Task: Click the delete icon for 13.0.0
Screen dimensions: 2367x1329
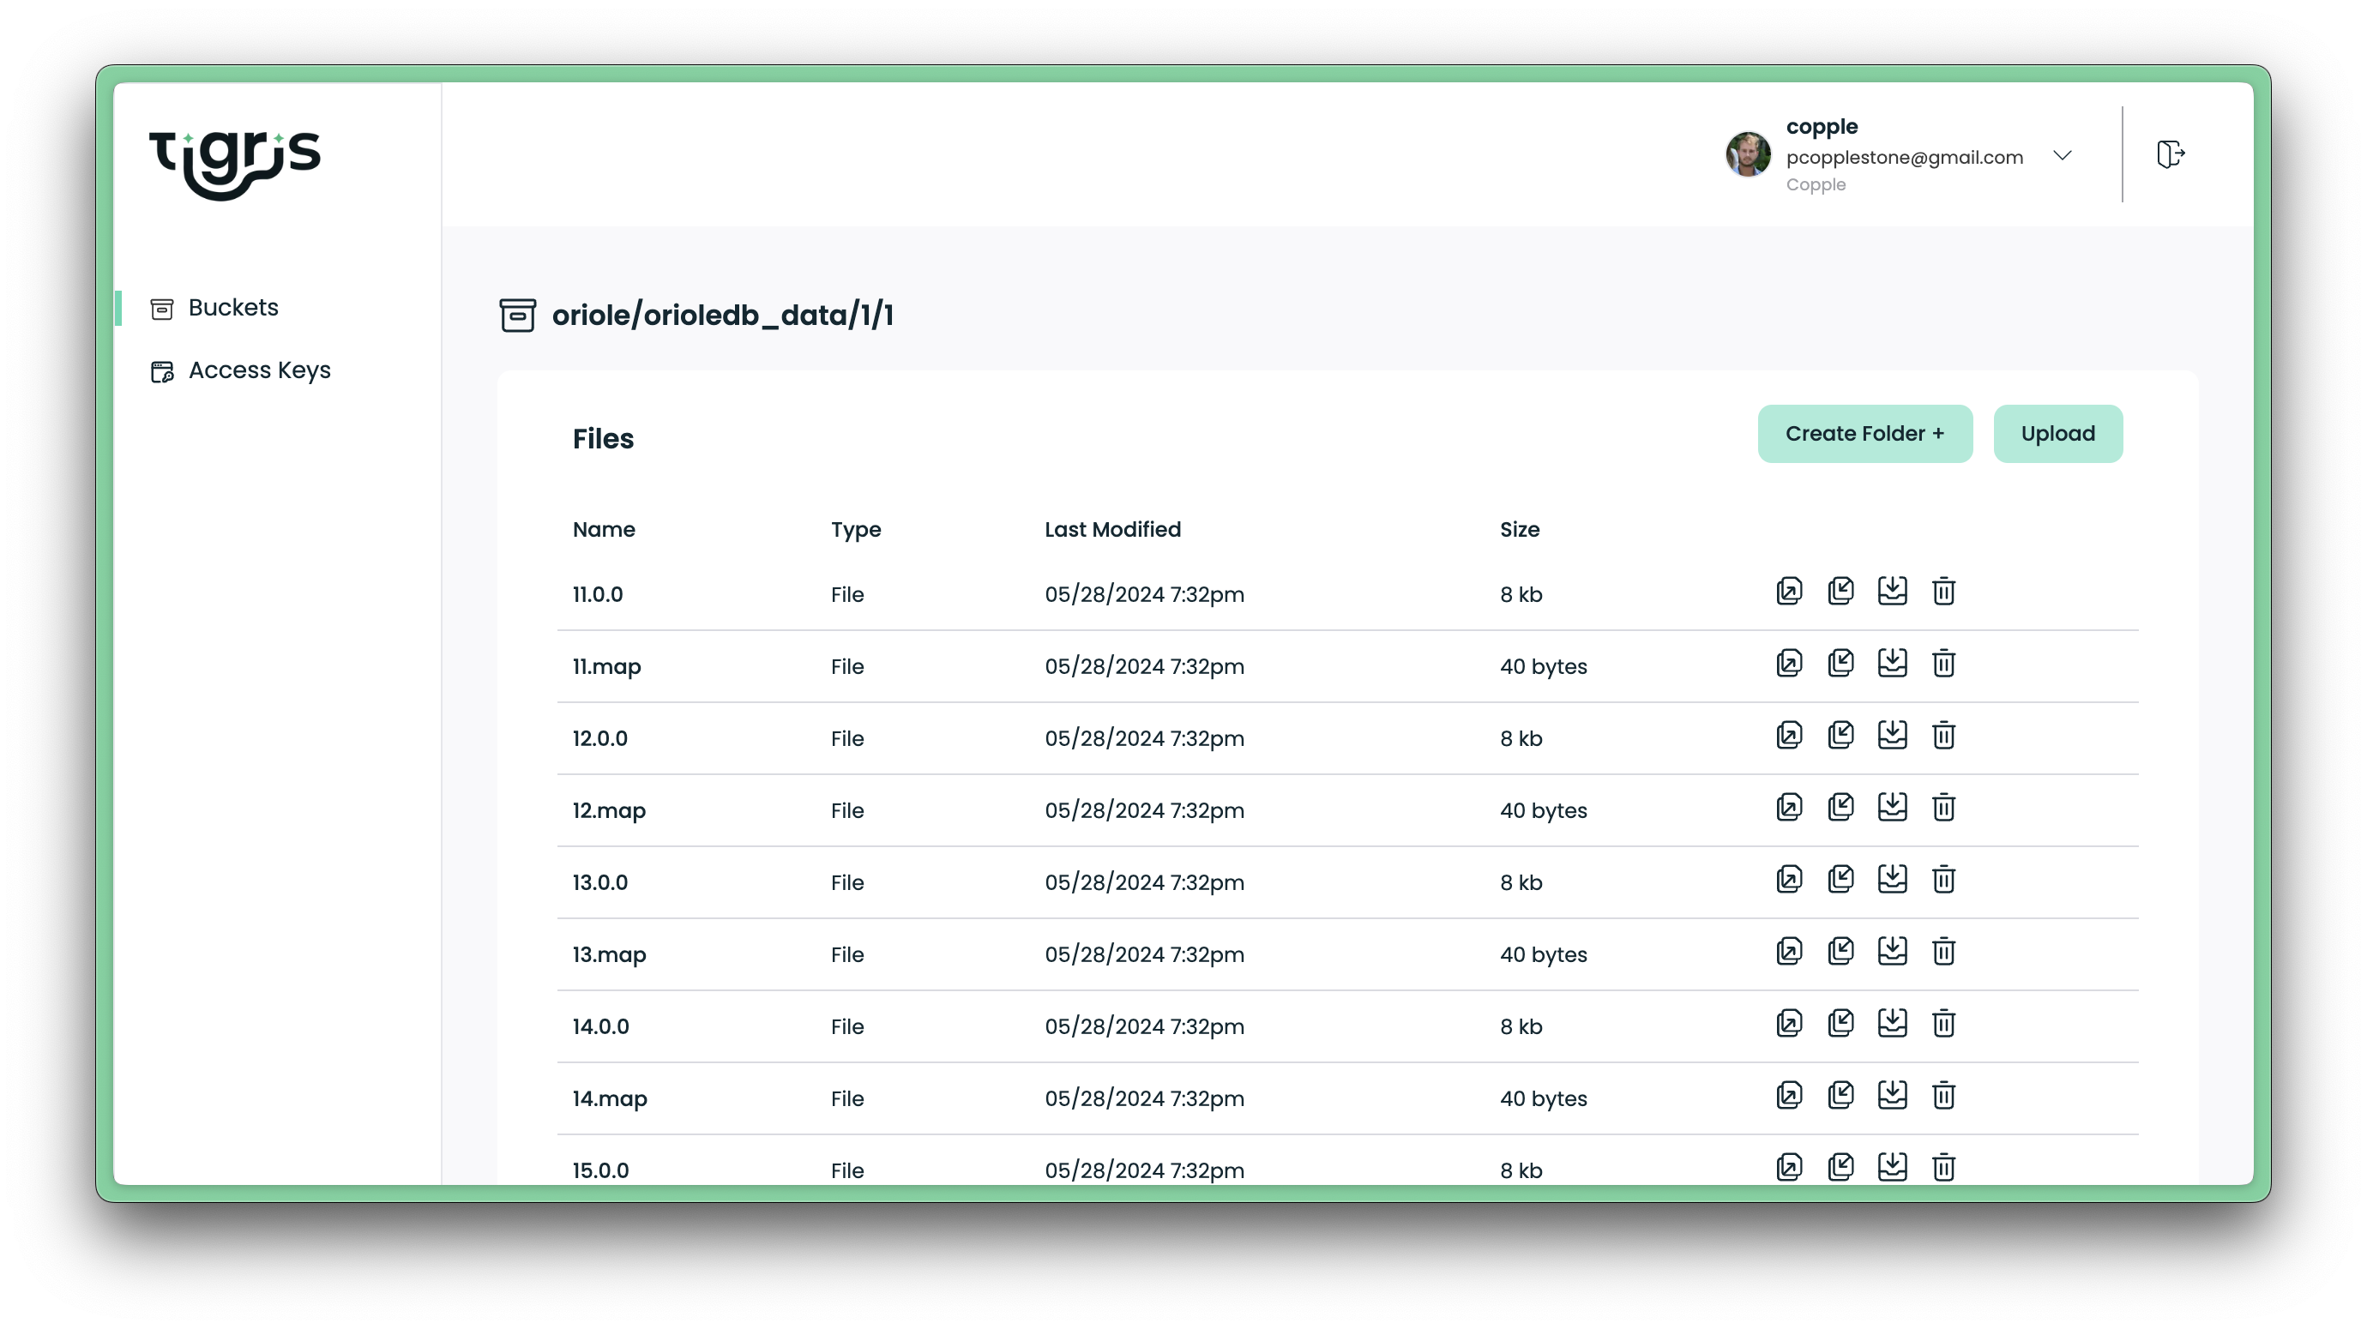Action: tap(1944, 881)
